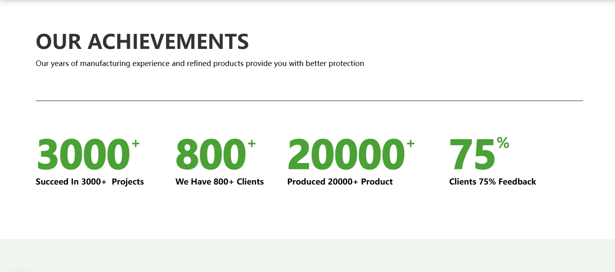Click the horizontal divider line under the subtitle

pos(309,101)
